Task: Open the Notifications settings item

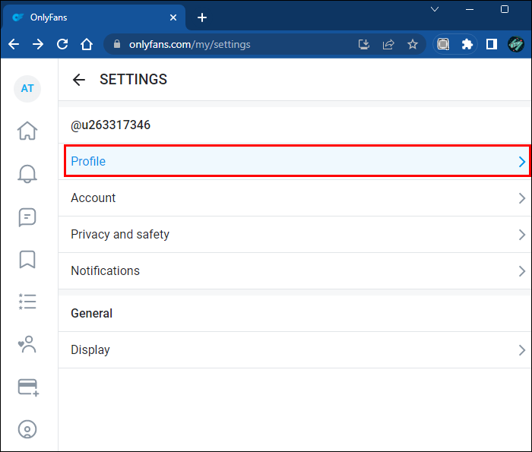Action: pos(106,271)
